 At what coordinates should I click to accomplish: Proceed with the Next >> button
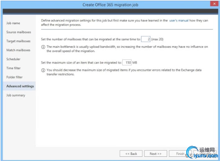click(x=156, y=153)
